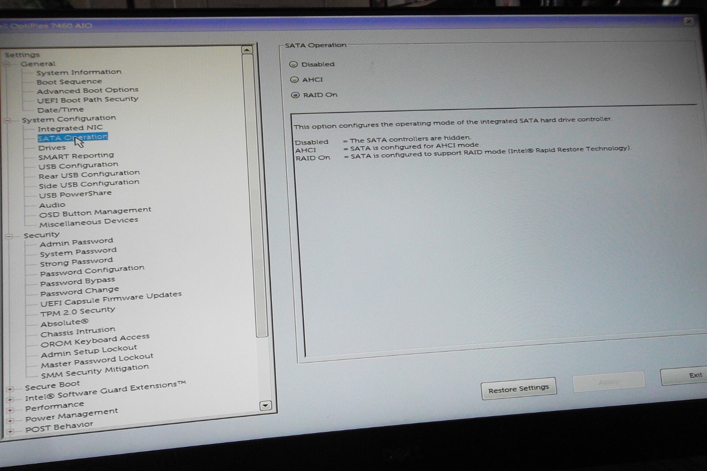Open Password Configuration

[x=92, y=271]
